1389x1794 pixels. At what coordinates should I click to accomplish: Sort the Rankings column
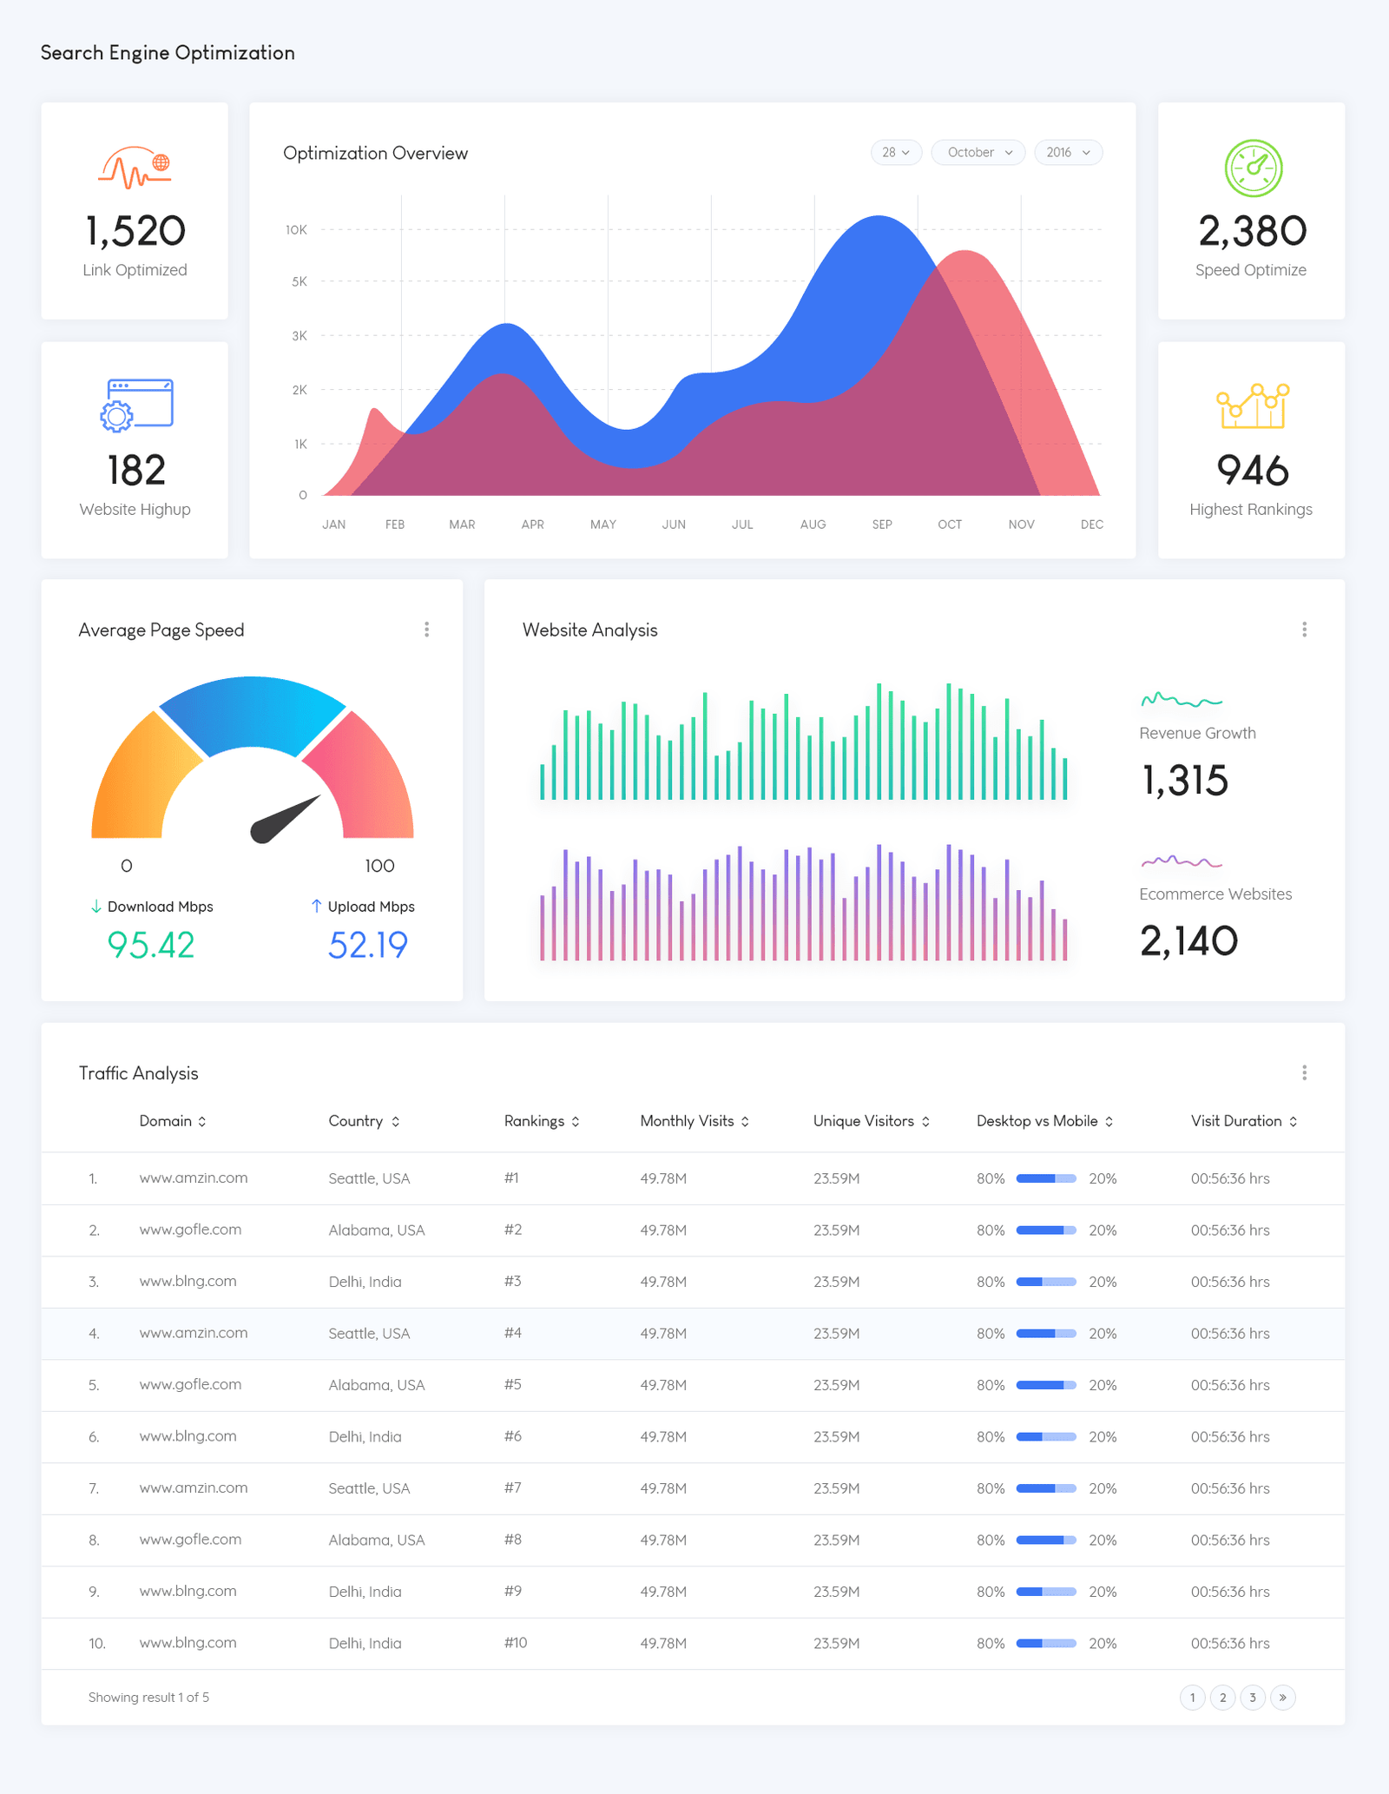point(542,1121)
